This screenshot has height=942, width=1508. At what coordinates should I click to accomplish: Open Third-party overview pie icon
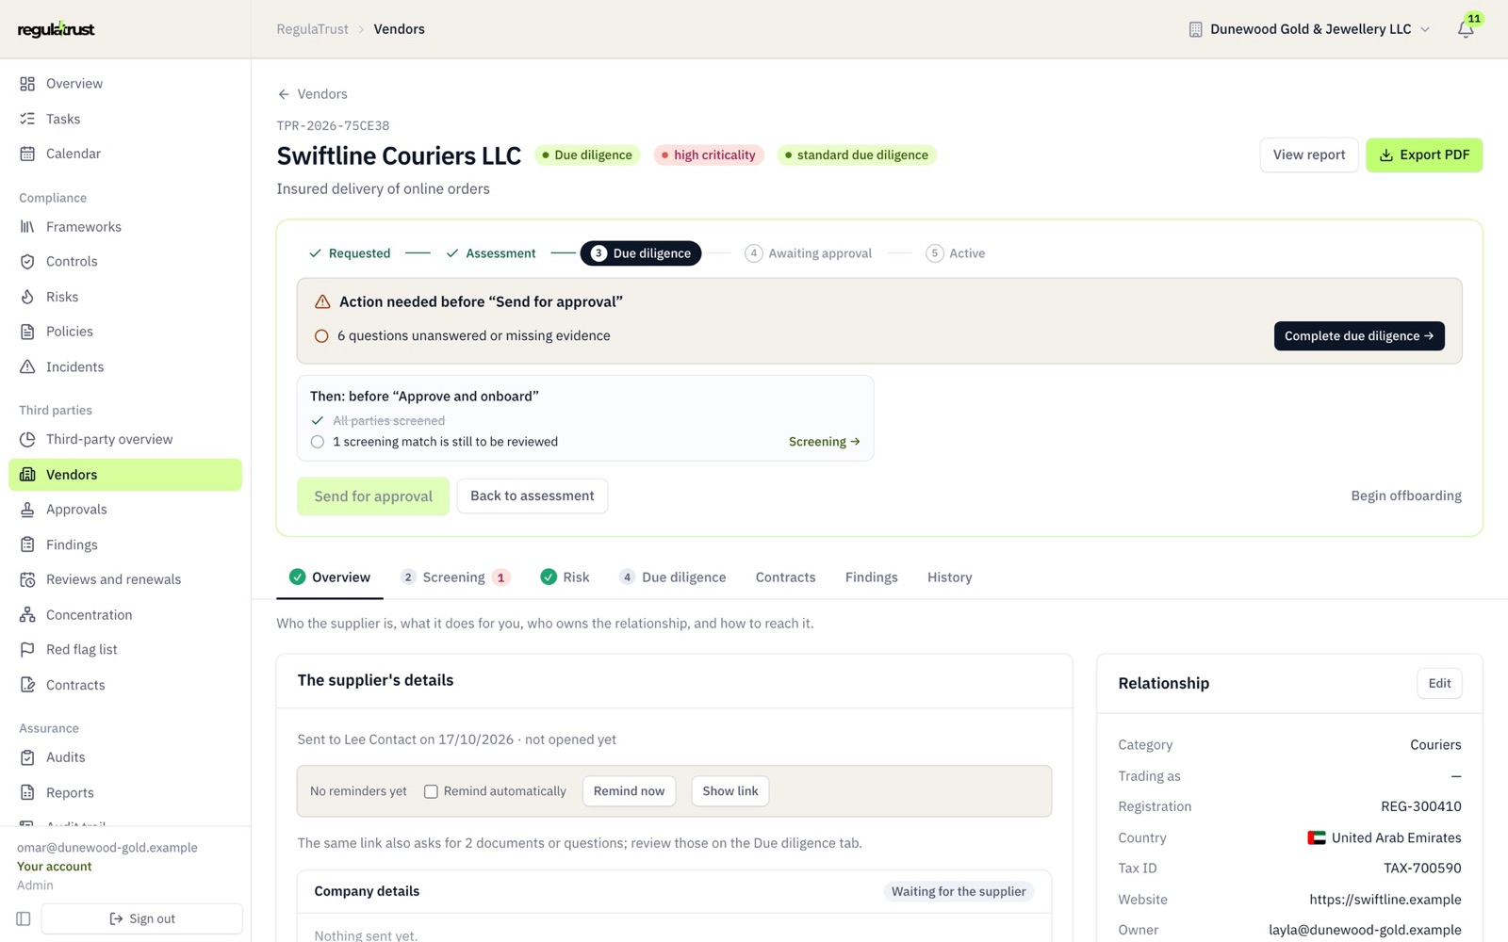(27, 439)
